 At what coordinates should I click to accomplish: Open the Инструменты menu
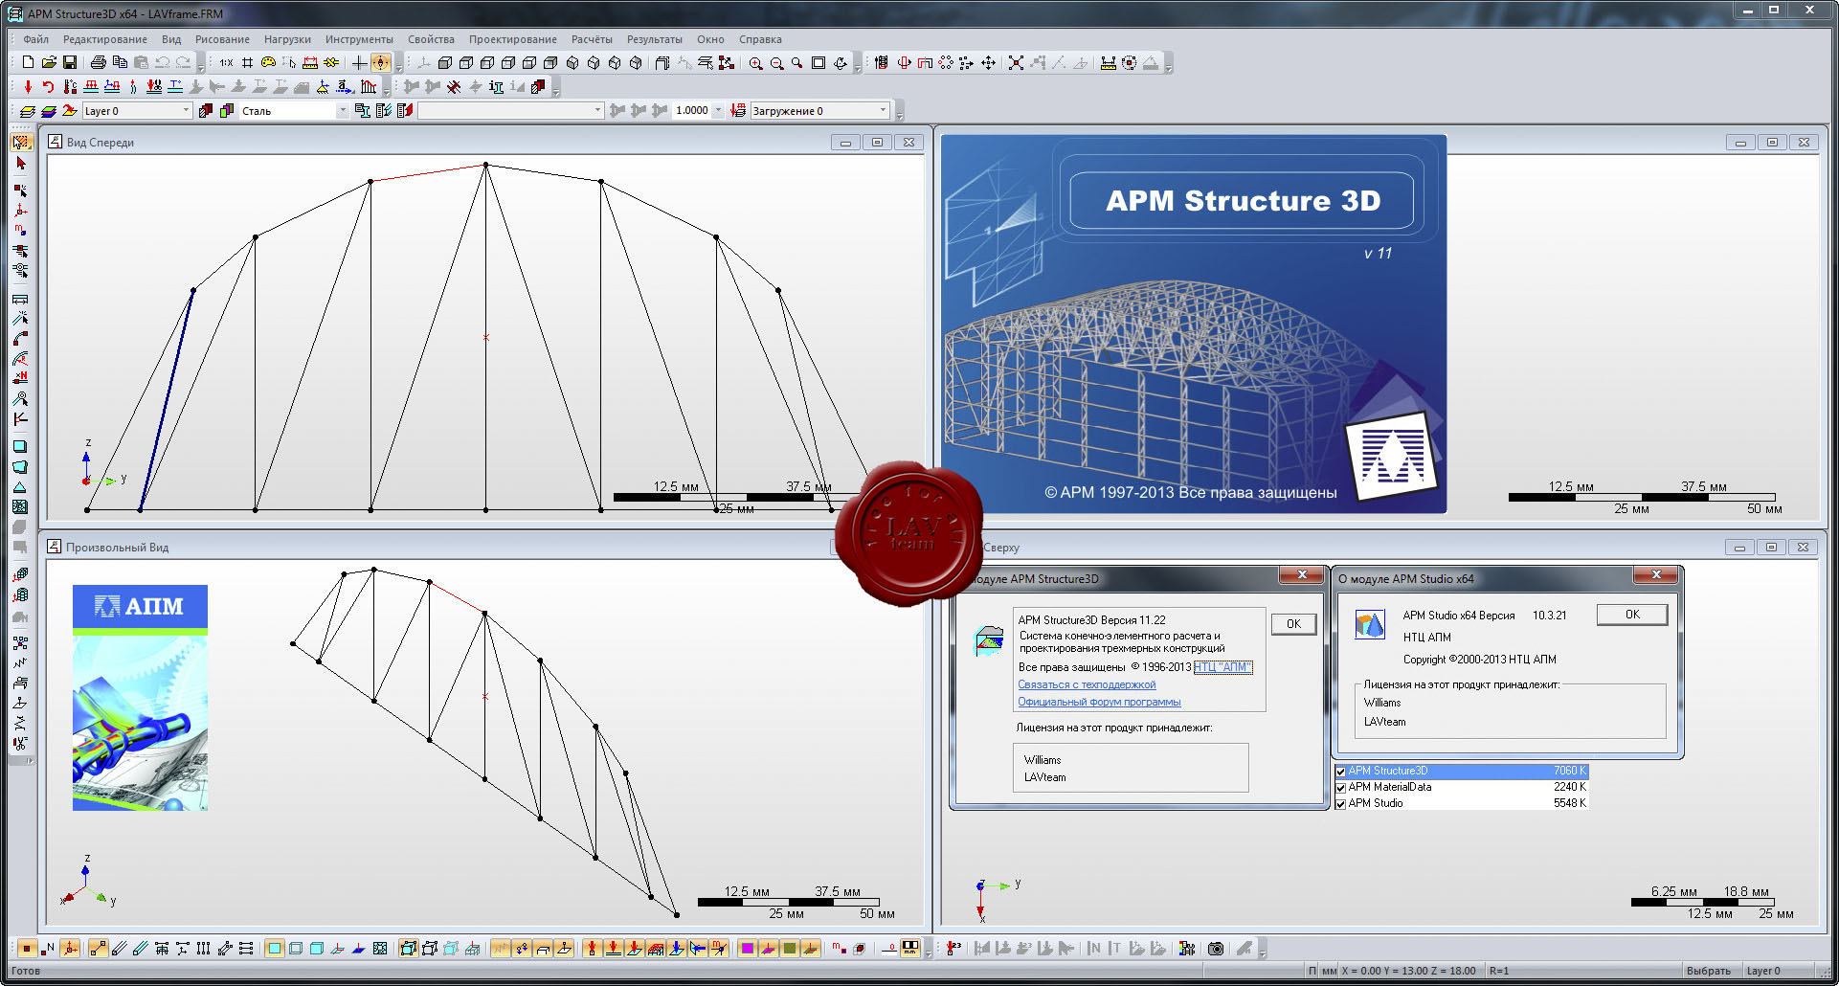(x=359, y=39)
